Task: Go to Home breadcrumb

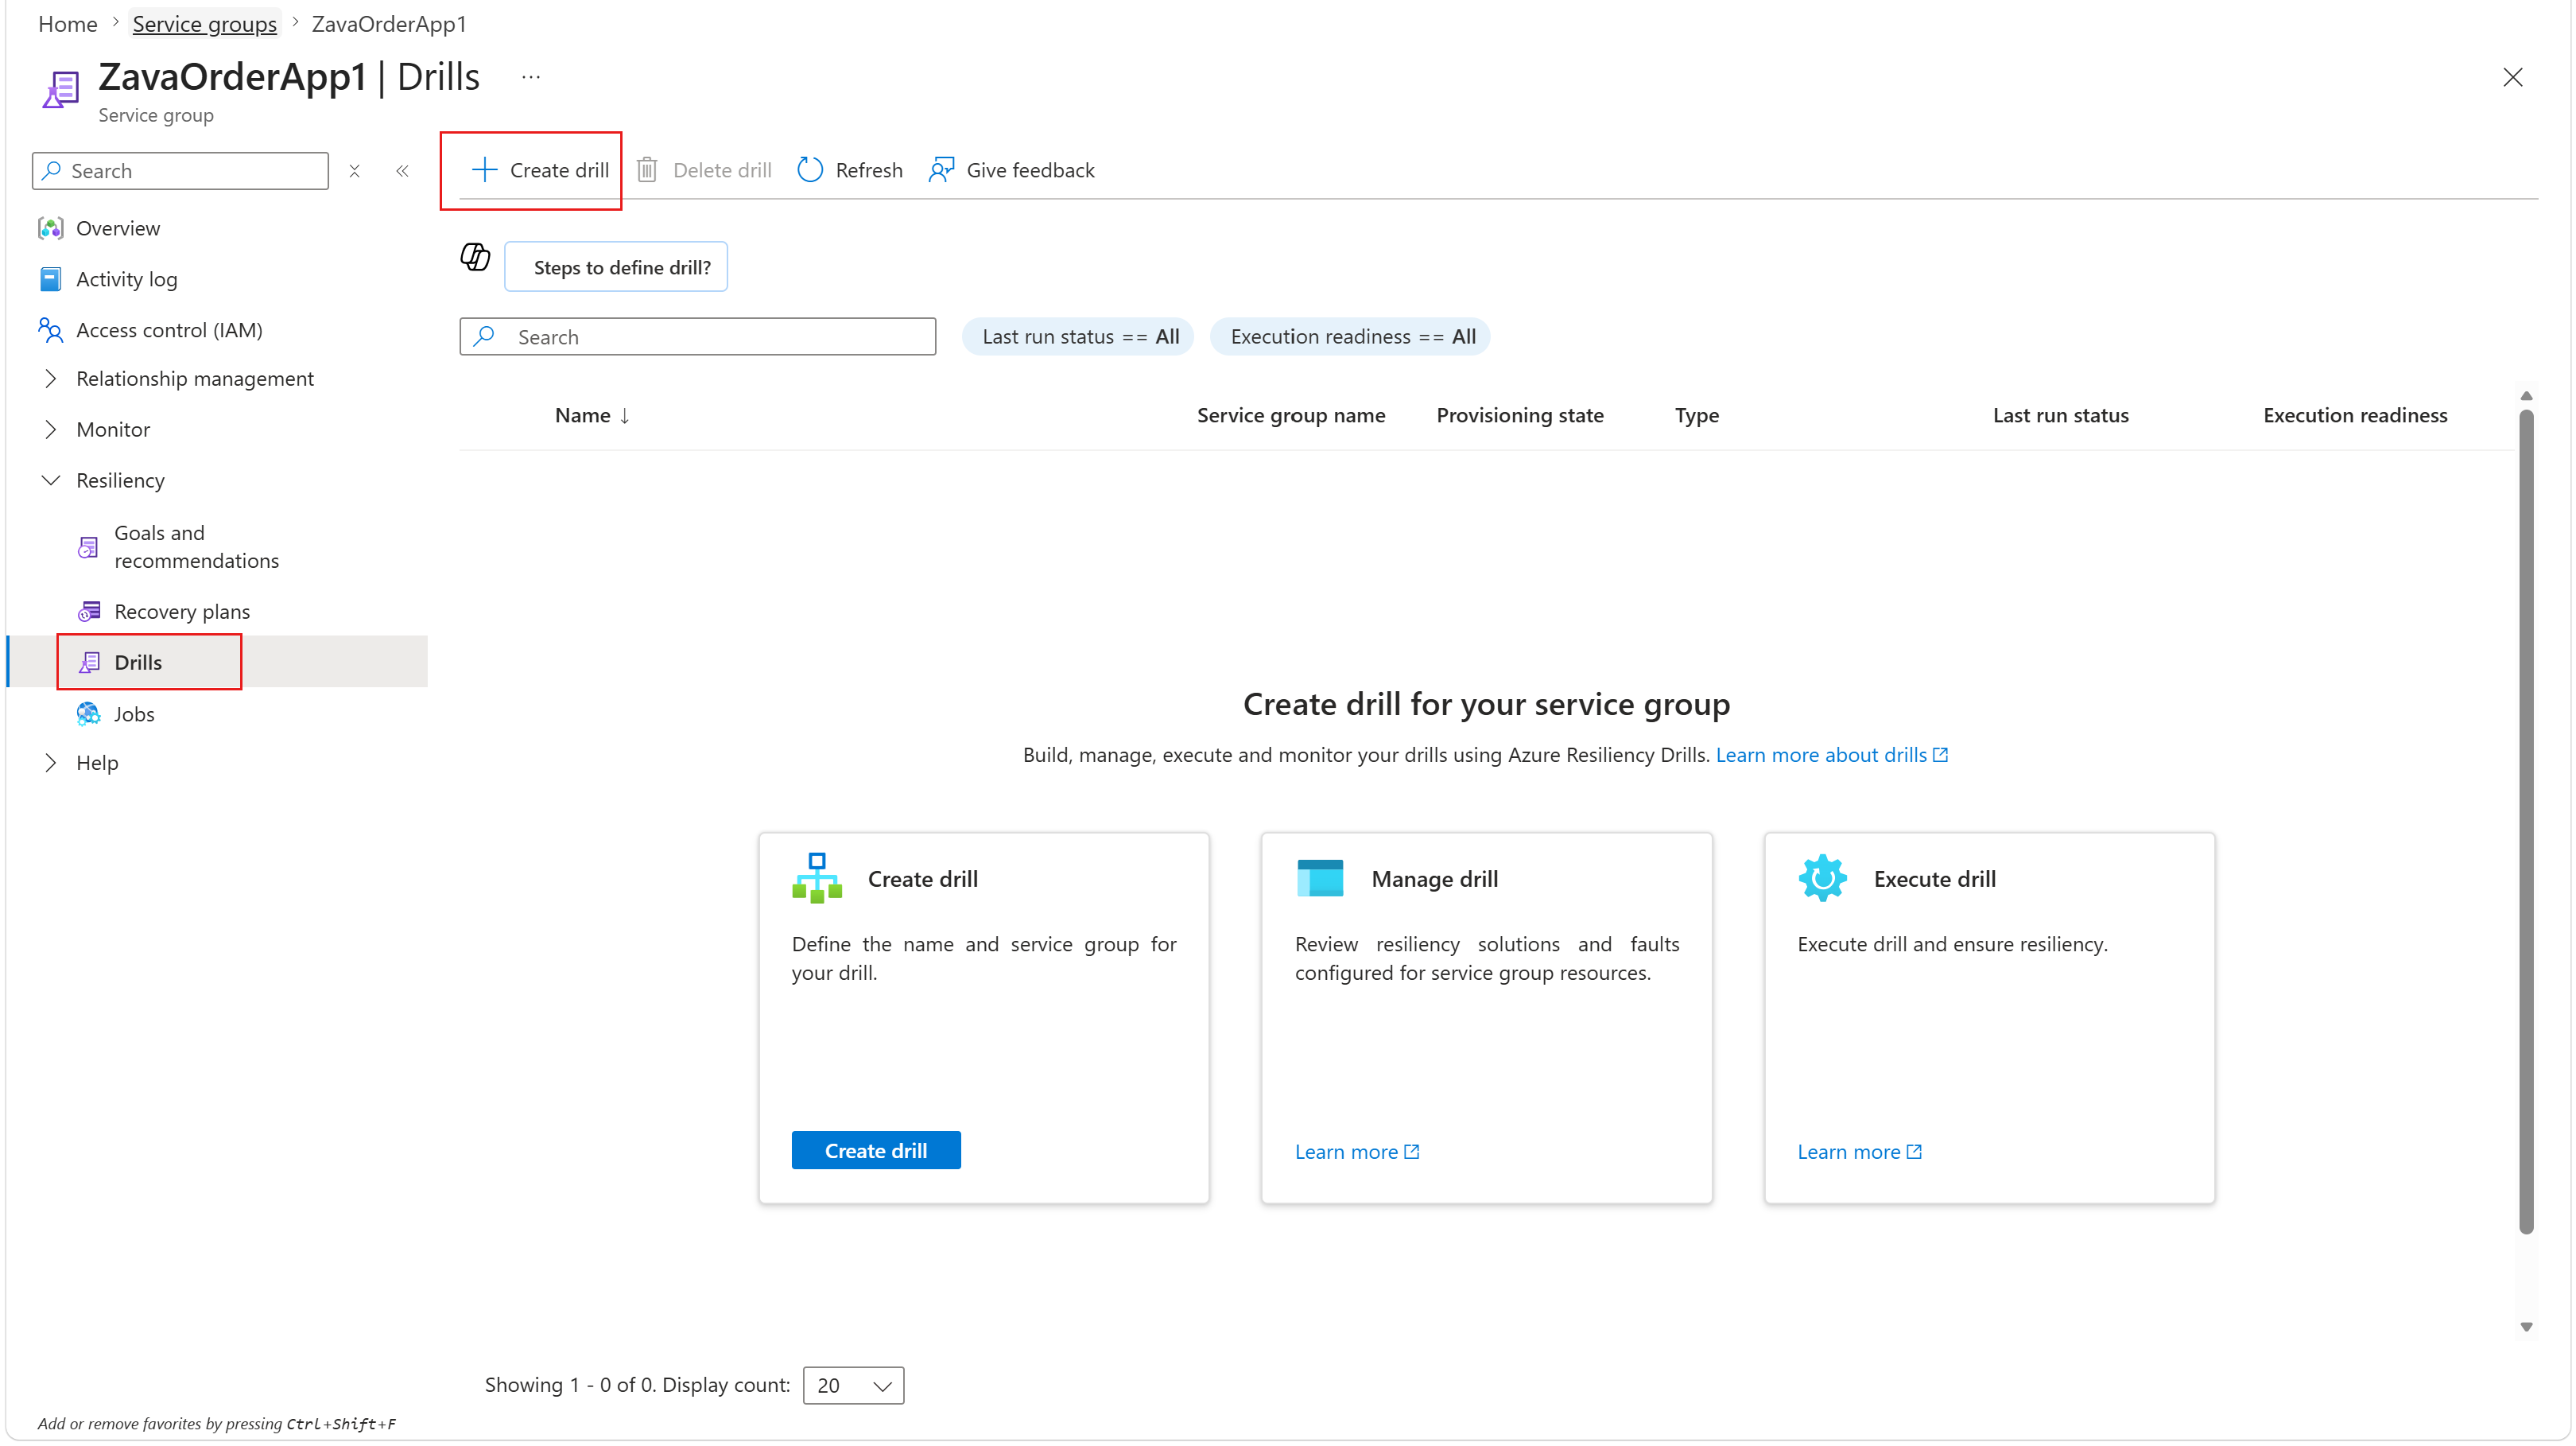Action: pyautogui.click(x=68, y=24)
